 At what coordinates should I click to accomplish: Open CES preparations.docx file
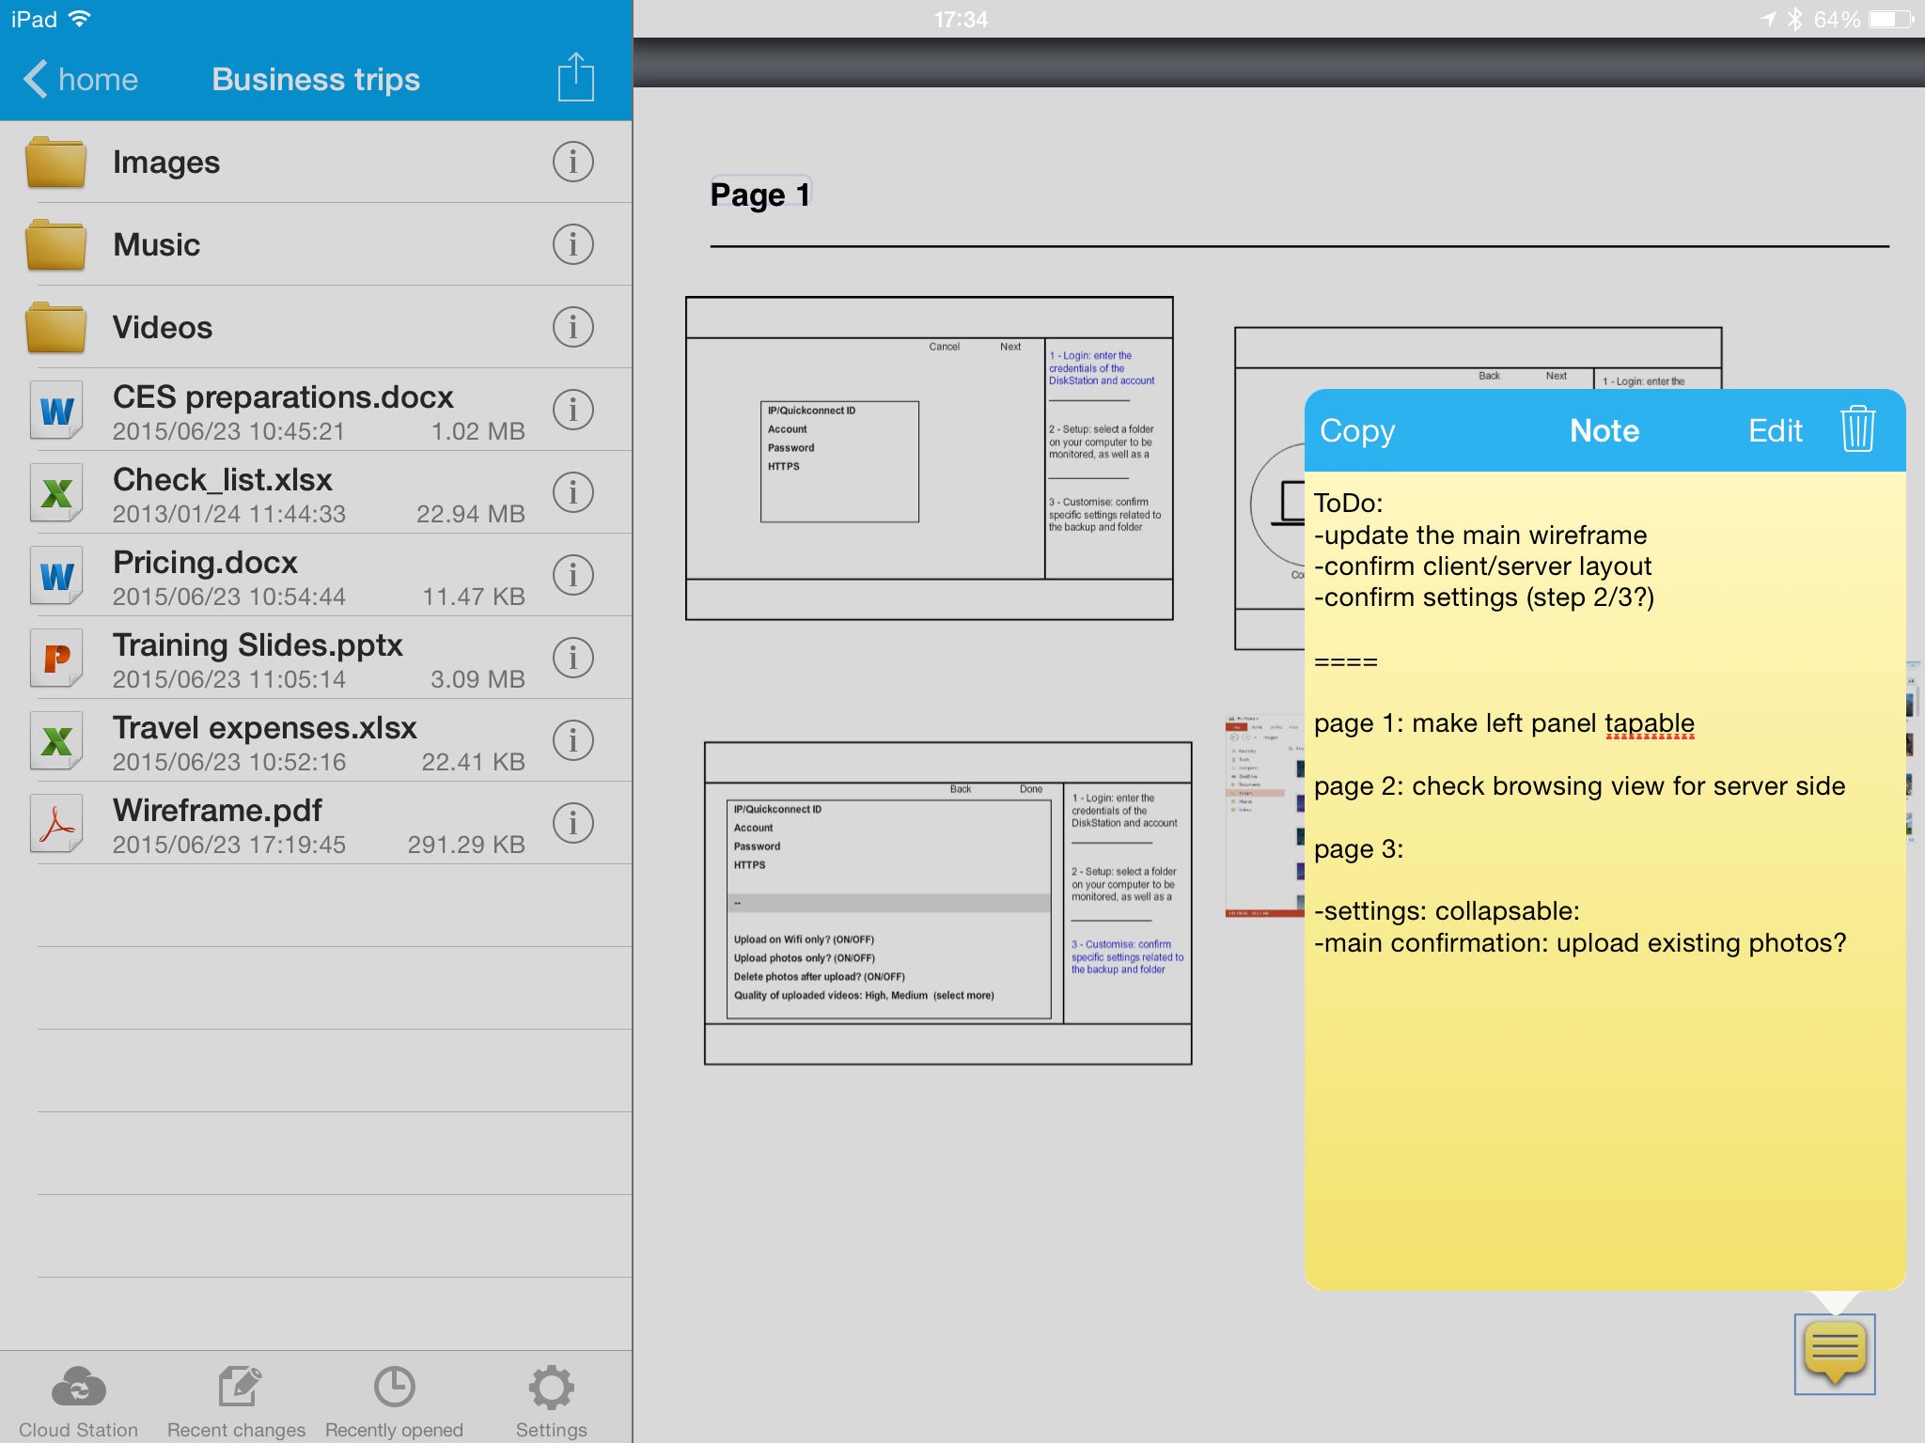point(282,410)
